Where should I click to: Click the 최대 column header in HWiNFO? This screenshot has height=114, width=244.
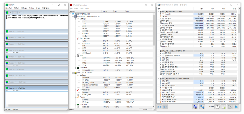coord(220,9)
